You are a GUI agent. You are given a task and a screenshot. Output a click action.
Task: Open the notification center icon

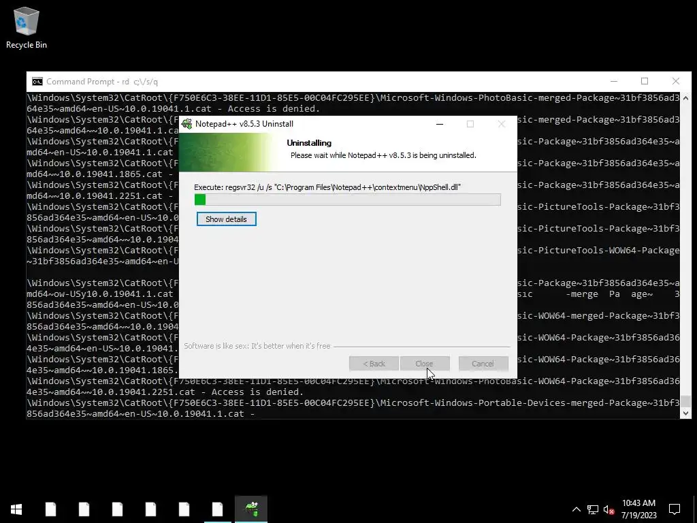click(x=675, y=509)
